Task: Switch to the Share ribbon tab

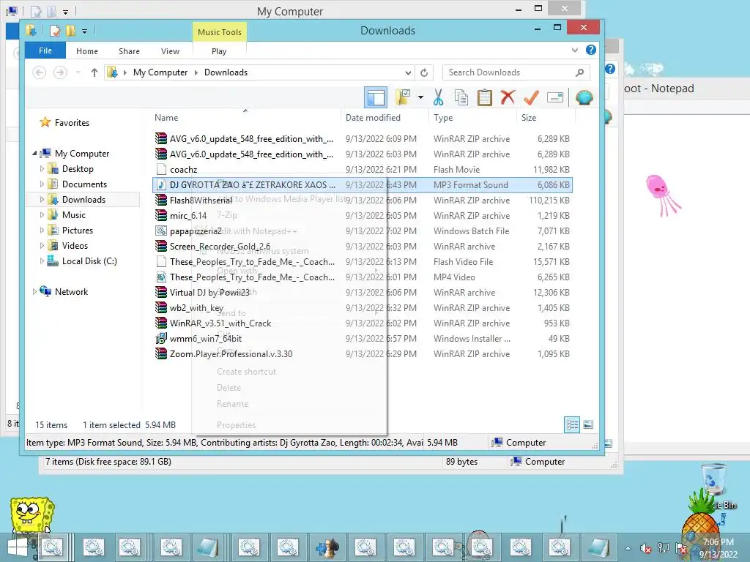Action: tap(129, 51)
